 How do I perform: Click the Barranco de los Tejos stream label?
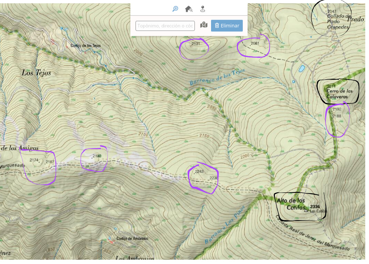[217, 77]
